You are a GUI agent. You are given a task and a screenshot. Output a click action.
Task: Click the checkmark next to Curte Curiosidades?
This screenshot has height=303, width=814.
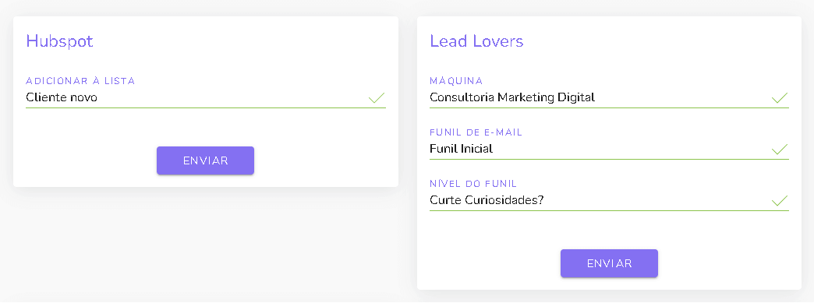(x=779, y=200)
